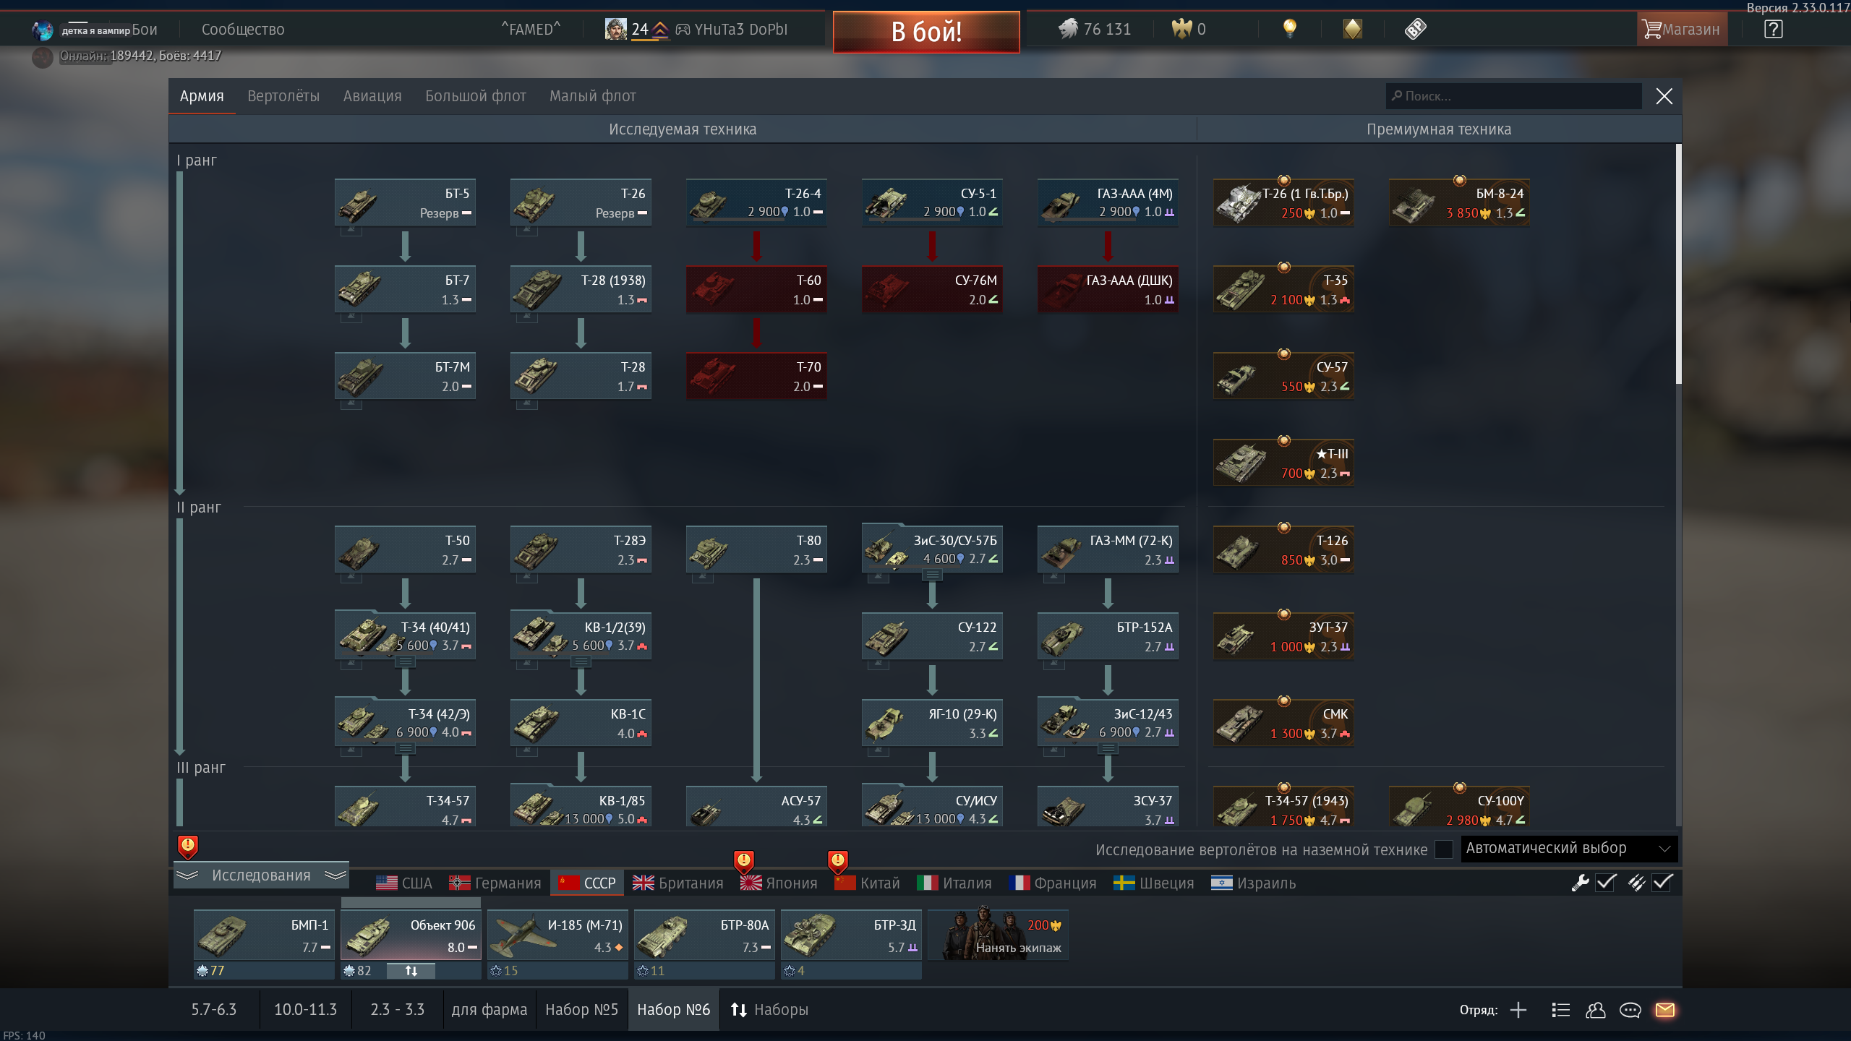The height and width of the screenshot is (1041, 1851).
Task: Toggle the auto-repair checkbox beside wrench
Action: [1606, 883]
